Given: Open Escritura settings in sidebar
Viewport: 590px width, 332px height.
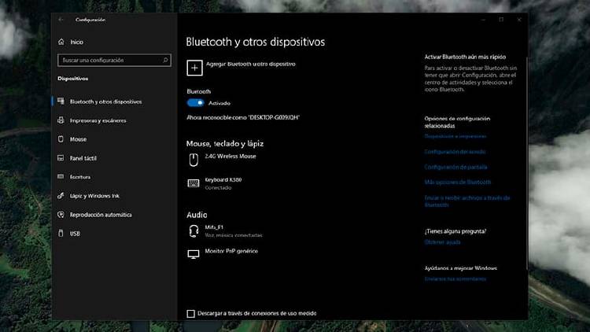Looking at the screenshot, I should (81, 177).
